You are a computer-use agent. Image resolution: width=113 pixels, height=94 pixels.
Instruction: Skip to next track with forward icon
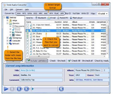tap(26, 89)
